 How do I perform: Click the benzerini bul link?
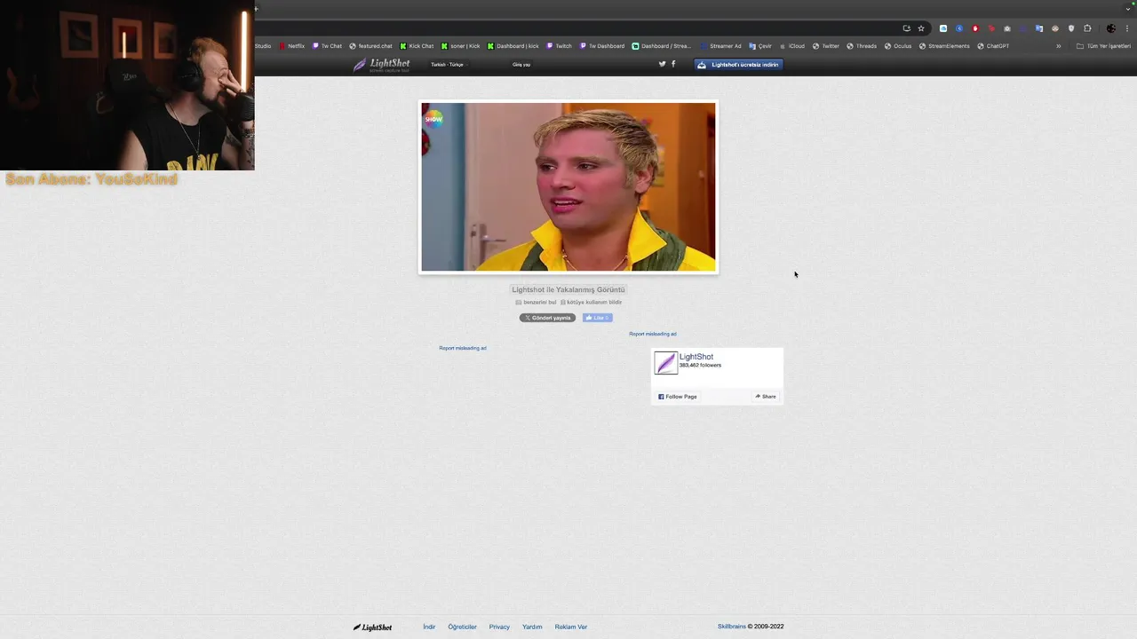point(537,303)
